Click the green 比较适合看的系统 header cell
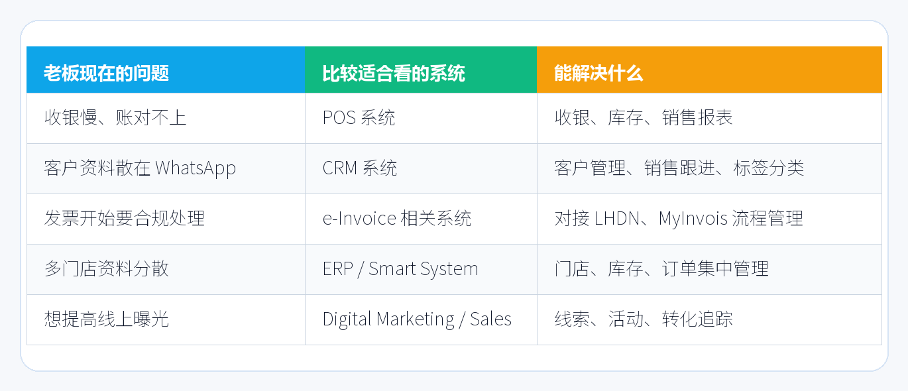 (x=421, y=70)
